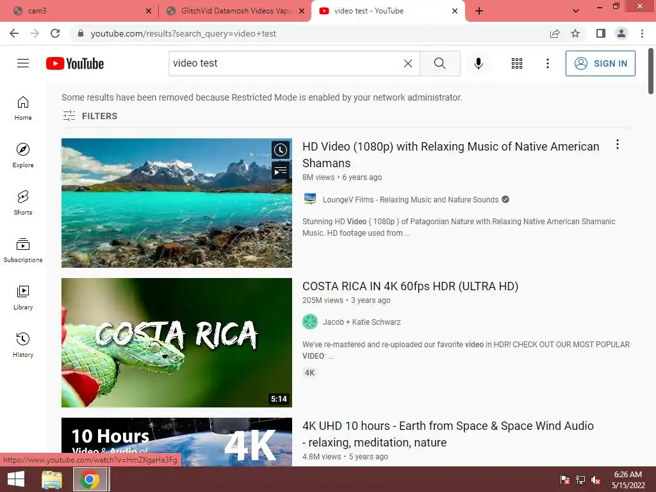Open Chrome three-dot menu
The image size is (656, 492).
tap(642, 33)
